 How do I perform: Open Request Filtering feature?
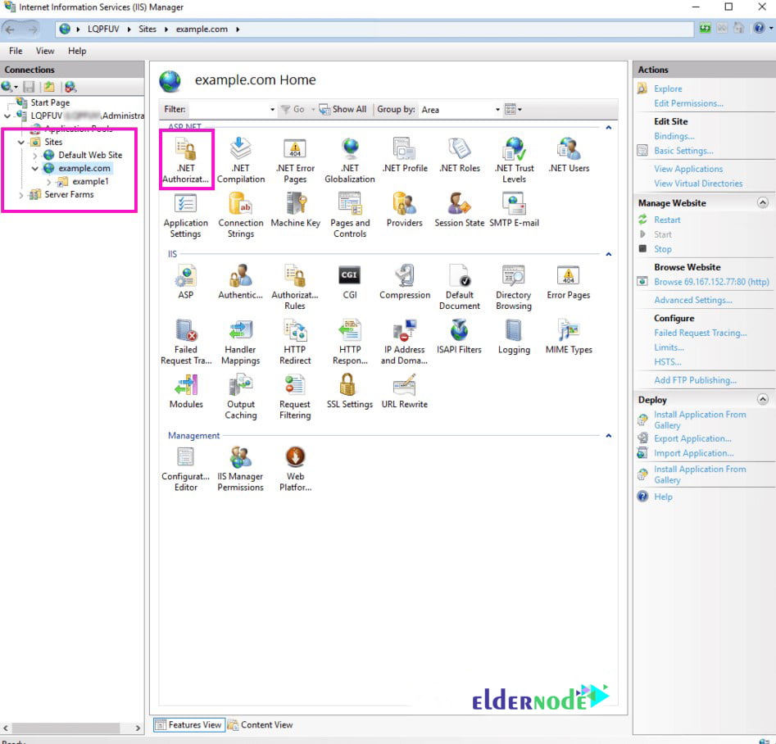[x=296, y=396]
